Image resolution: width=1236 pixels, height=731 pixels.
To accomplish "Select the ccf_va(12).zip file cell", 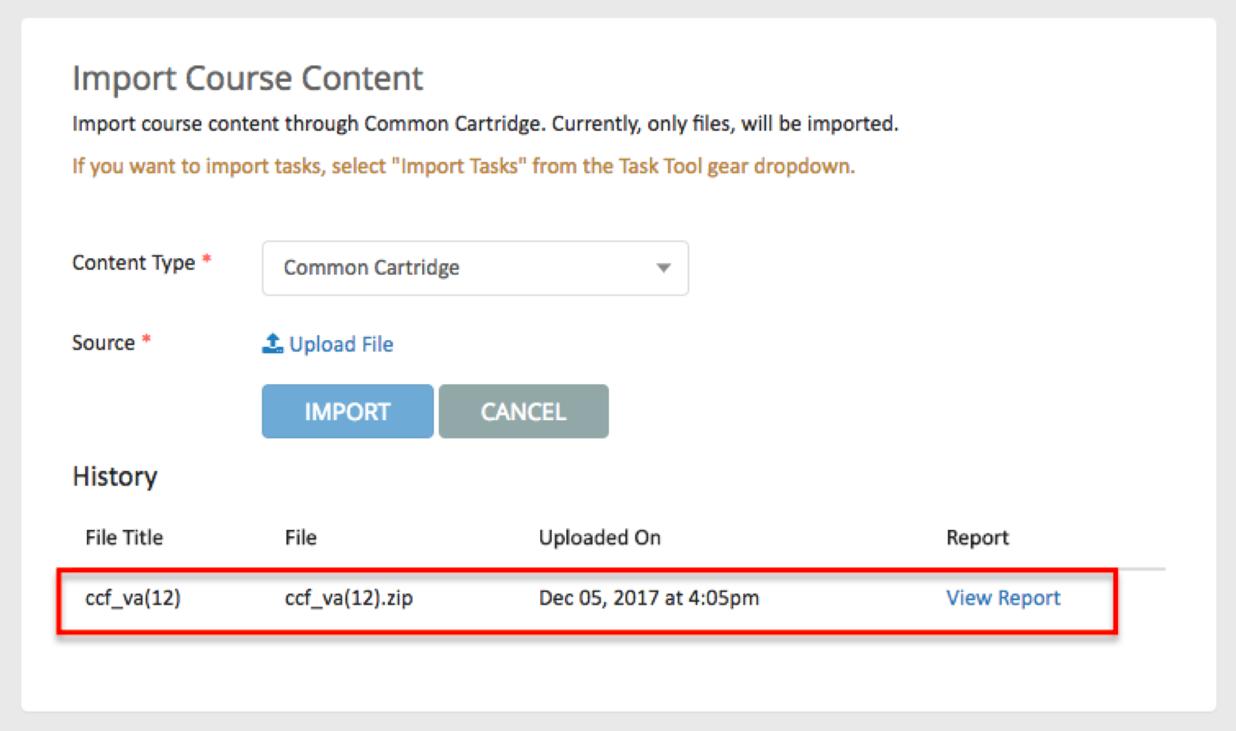I will (349, 598).
